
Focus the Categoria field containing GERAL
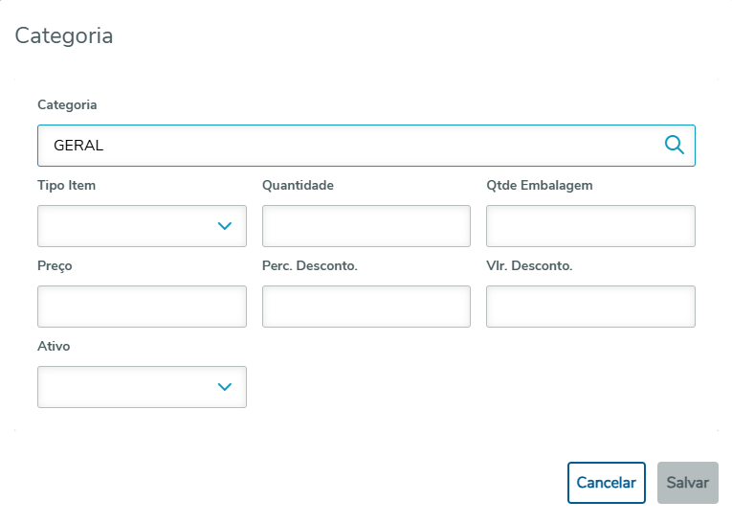[344, 146]
